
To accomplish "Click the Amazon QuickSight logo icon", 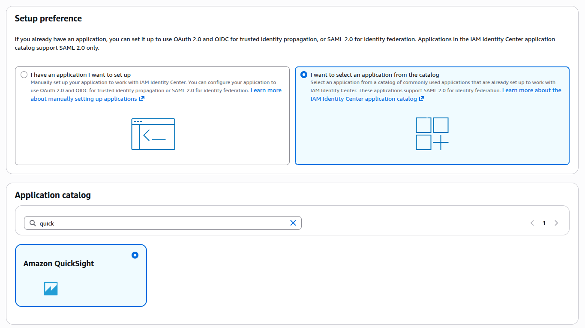I will [51, 289].
